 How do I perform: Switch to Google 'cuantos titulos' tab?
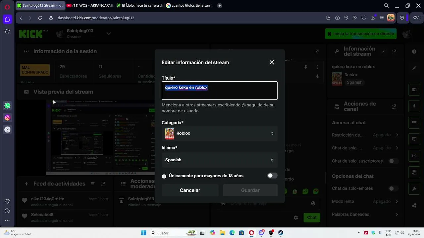[x=189, y=5]
